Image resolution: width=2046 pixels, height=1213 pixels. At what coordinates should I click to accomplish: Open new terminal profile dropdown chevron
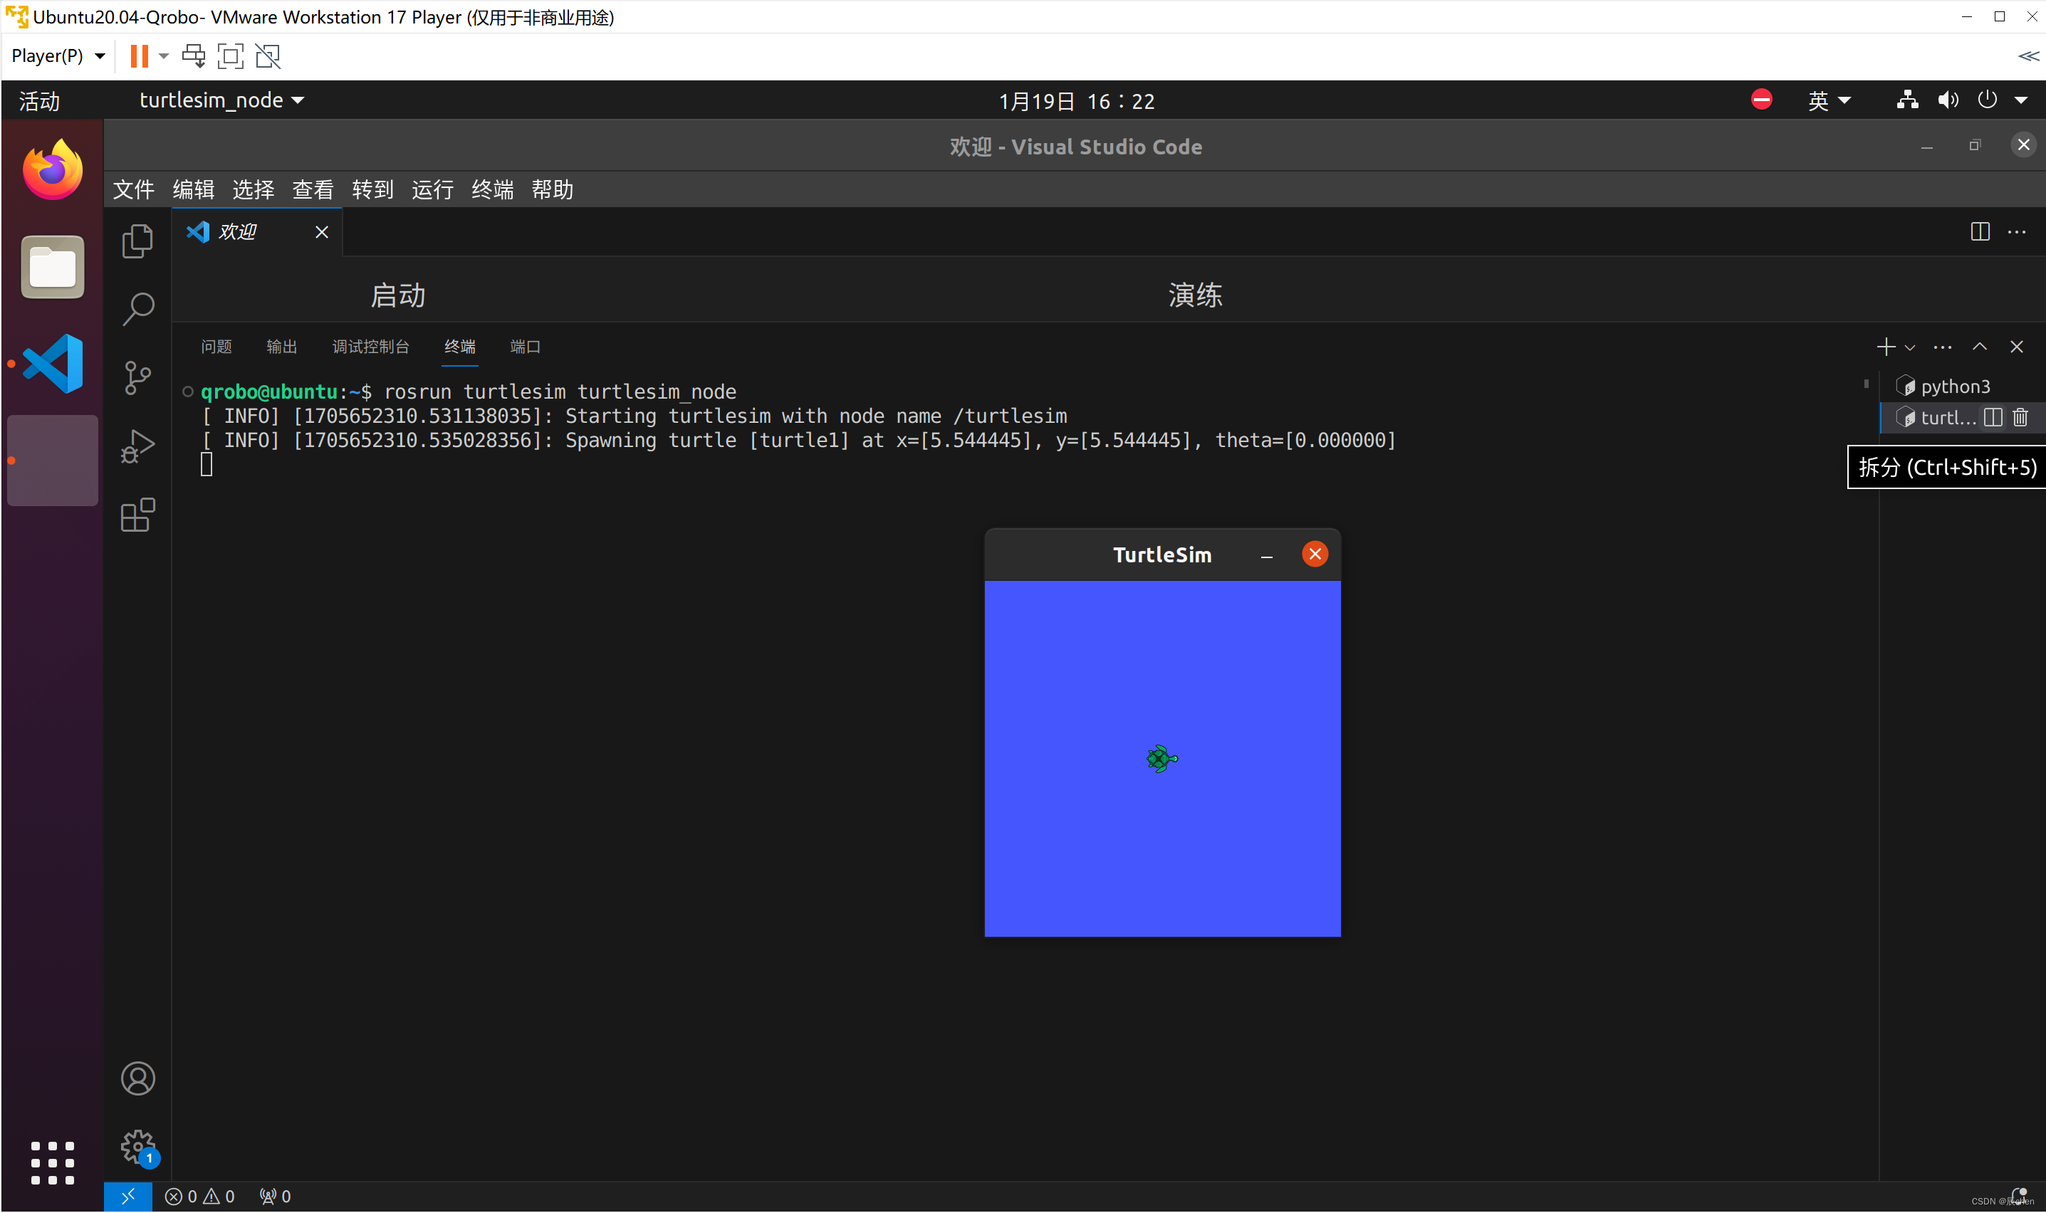pos(1909,347)
